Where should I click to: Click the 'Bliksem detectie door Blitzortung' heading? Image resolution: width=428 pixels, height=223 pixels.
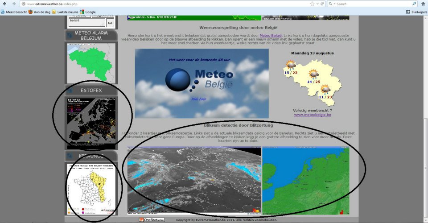[238, 125]
